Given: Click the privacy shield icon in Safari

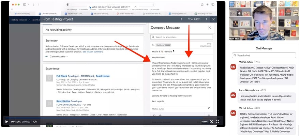Looking at the screenshot, I should pos(68,4).
